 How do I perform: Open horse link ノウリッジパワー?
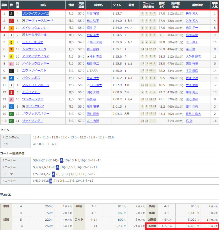[35, 114]
